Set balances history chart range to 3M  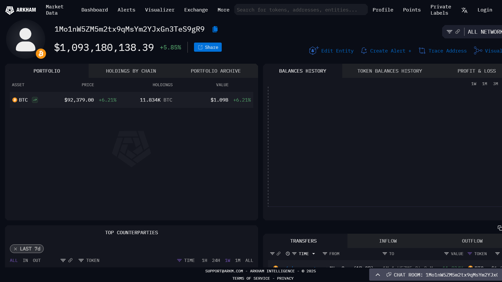[x=495, y=84]
